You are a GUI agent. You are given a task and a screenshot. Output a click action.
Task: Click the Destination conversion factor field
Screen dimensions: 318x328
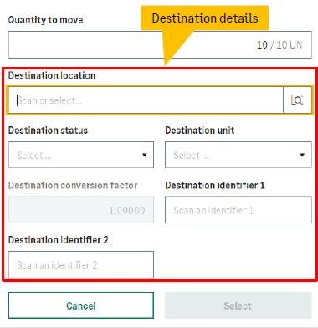point(81,210)
